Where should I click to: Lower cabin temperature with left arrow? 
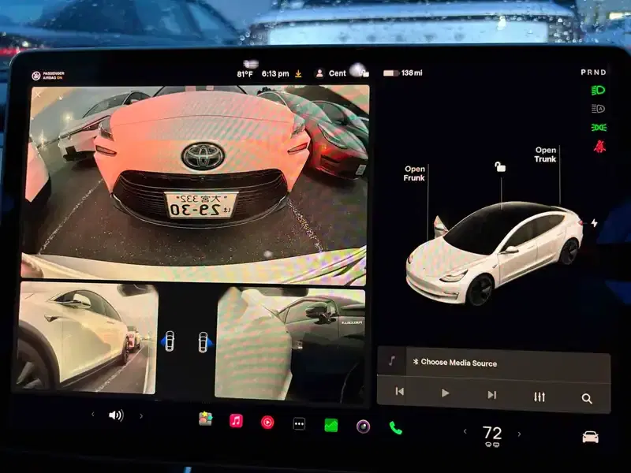(465, 431)
